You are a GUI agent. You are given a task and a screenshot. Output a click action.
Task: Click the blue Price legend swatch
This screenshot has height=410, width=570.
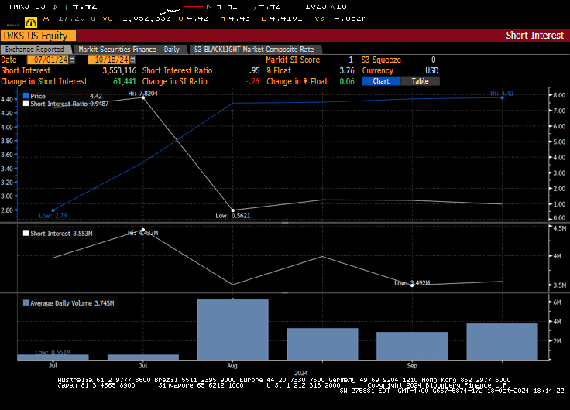click(x=26, y=96)
